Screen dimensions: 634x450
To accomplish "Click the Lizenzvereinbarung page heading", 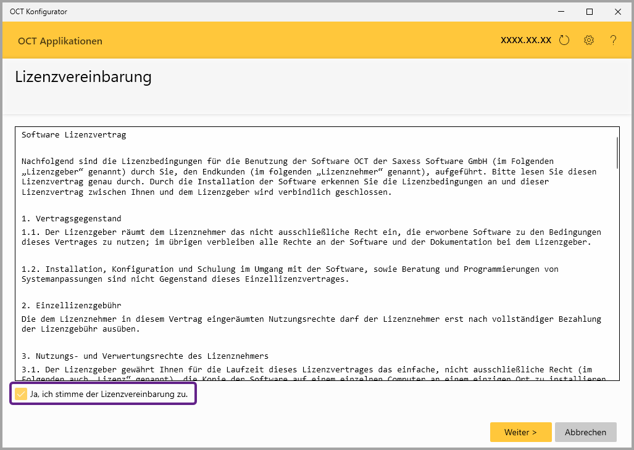I will (83, 77).
